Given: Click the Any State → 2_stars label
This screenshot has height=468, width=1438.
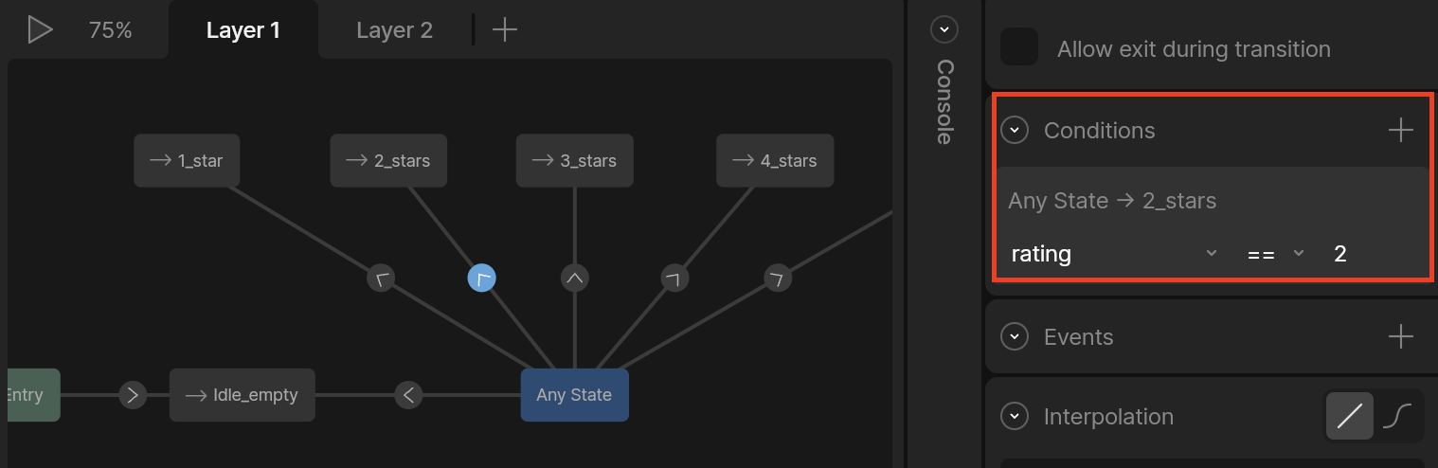Looking at the screenshot, I should click(x=1112, y=201).
